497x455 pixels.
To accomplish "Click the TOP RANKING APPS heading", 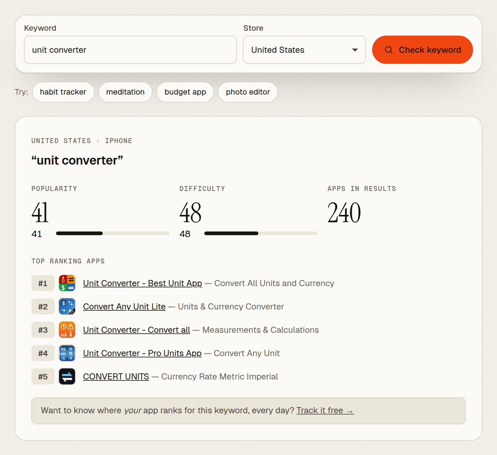I will (68, 261).
